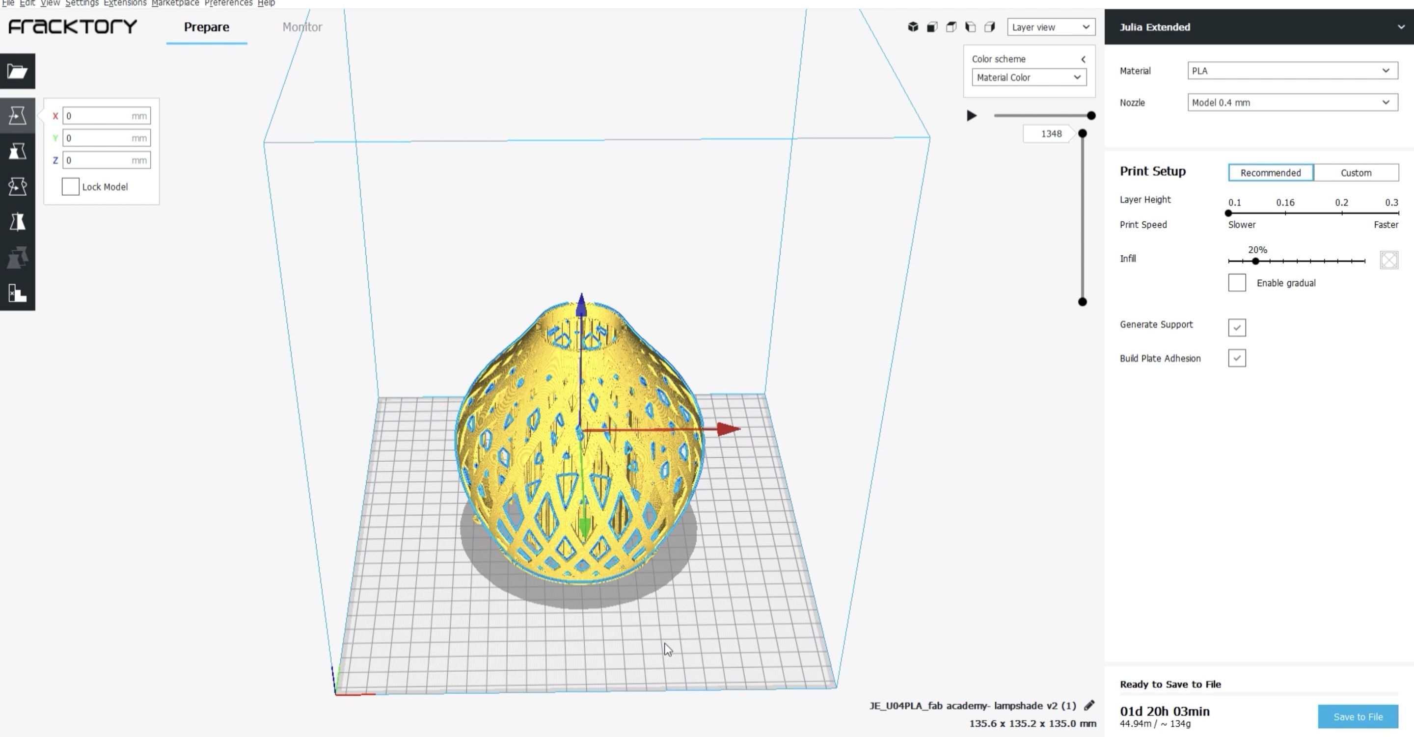The width and height of the screenshot is (1414, 737).
Task: Select the Scale tool in sidebar
Action: 18,151
